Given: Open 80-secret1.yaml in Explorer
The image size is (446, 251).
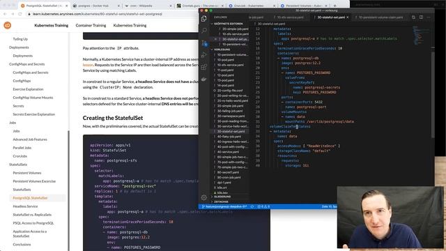Looking at the screenshot, I should pyautogui.click(x=228, y=172).
